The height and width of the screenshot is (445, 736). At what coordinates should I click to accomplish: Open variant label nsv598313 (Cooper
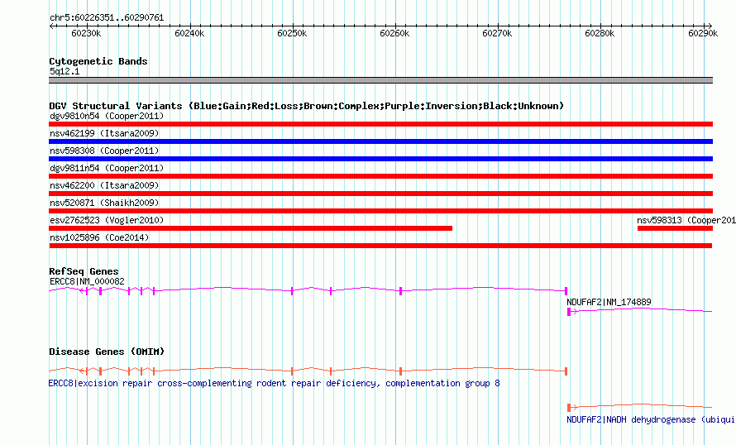coord(686,220)
